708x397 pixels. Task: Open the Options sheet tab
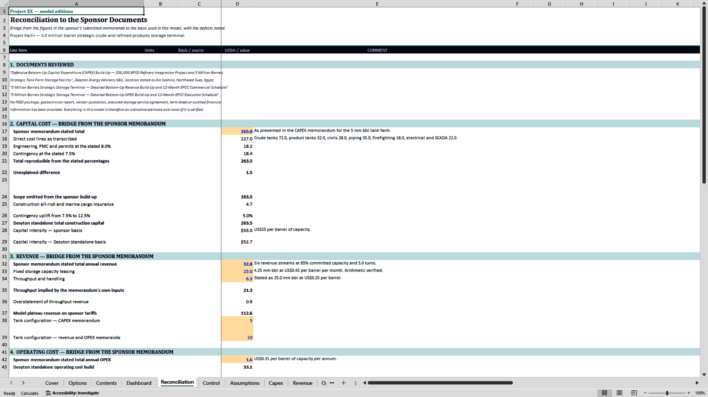click(77, 383)
